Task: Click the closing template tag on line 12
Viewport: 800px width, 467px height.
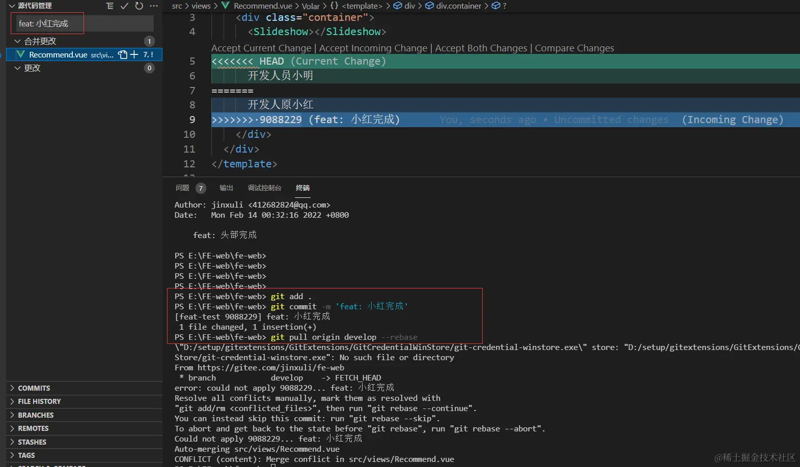Action: [244, 164]
